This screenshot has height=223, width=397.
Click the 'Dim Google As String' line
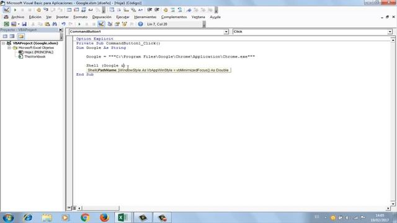click(x=101, y=48)
